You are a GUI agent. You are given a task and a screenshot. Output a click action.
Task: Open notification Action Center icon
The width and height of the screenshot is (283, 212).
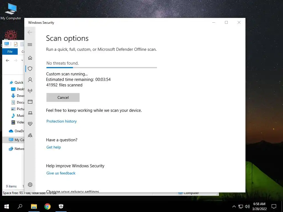[274, 206]
